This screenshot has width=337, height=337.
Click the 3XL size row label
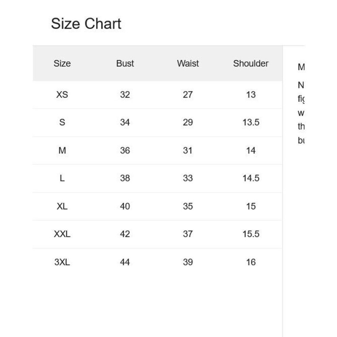(62, 262)
